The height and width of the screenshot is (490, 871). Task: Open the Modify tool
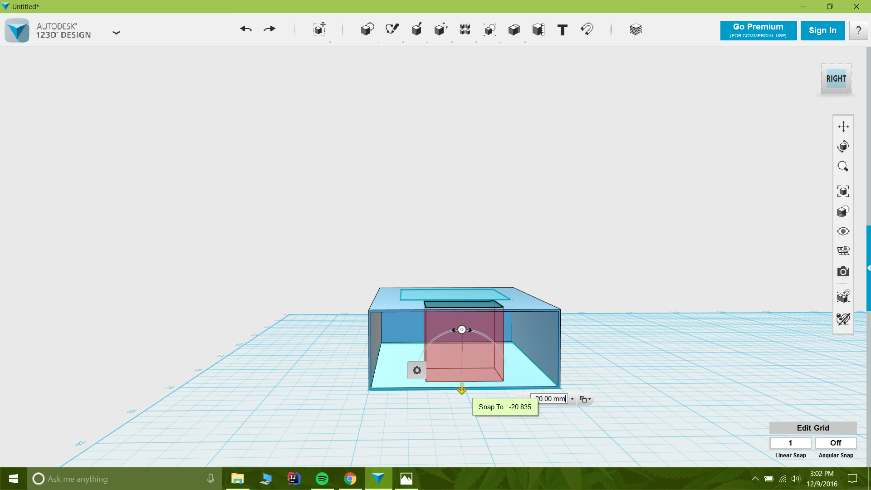[441, 29]
